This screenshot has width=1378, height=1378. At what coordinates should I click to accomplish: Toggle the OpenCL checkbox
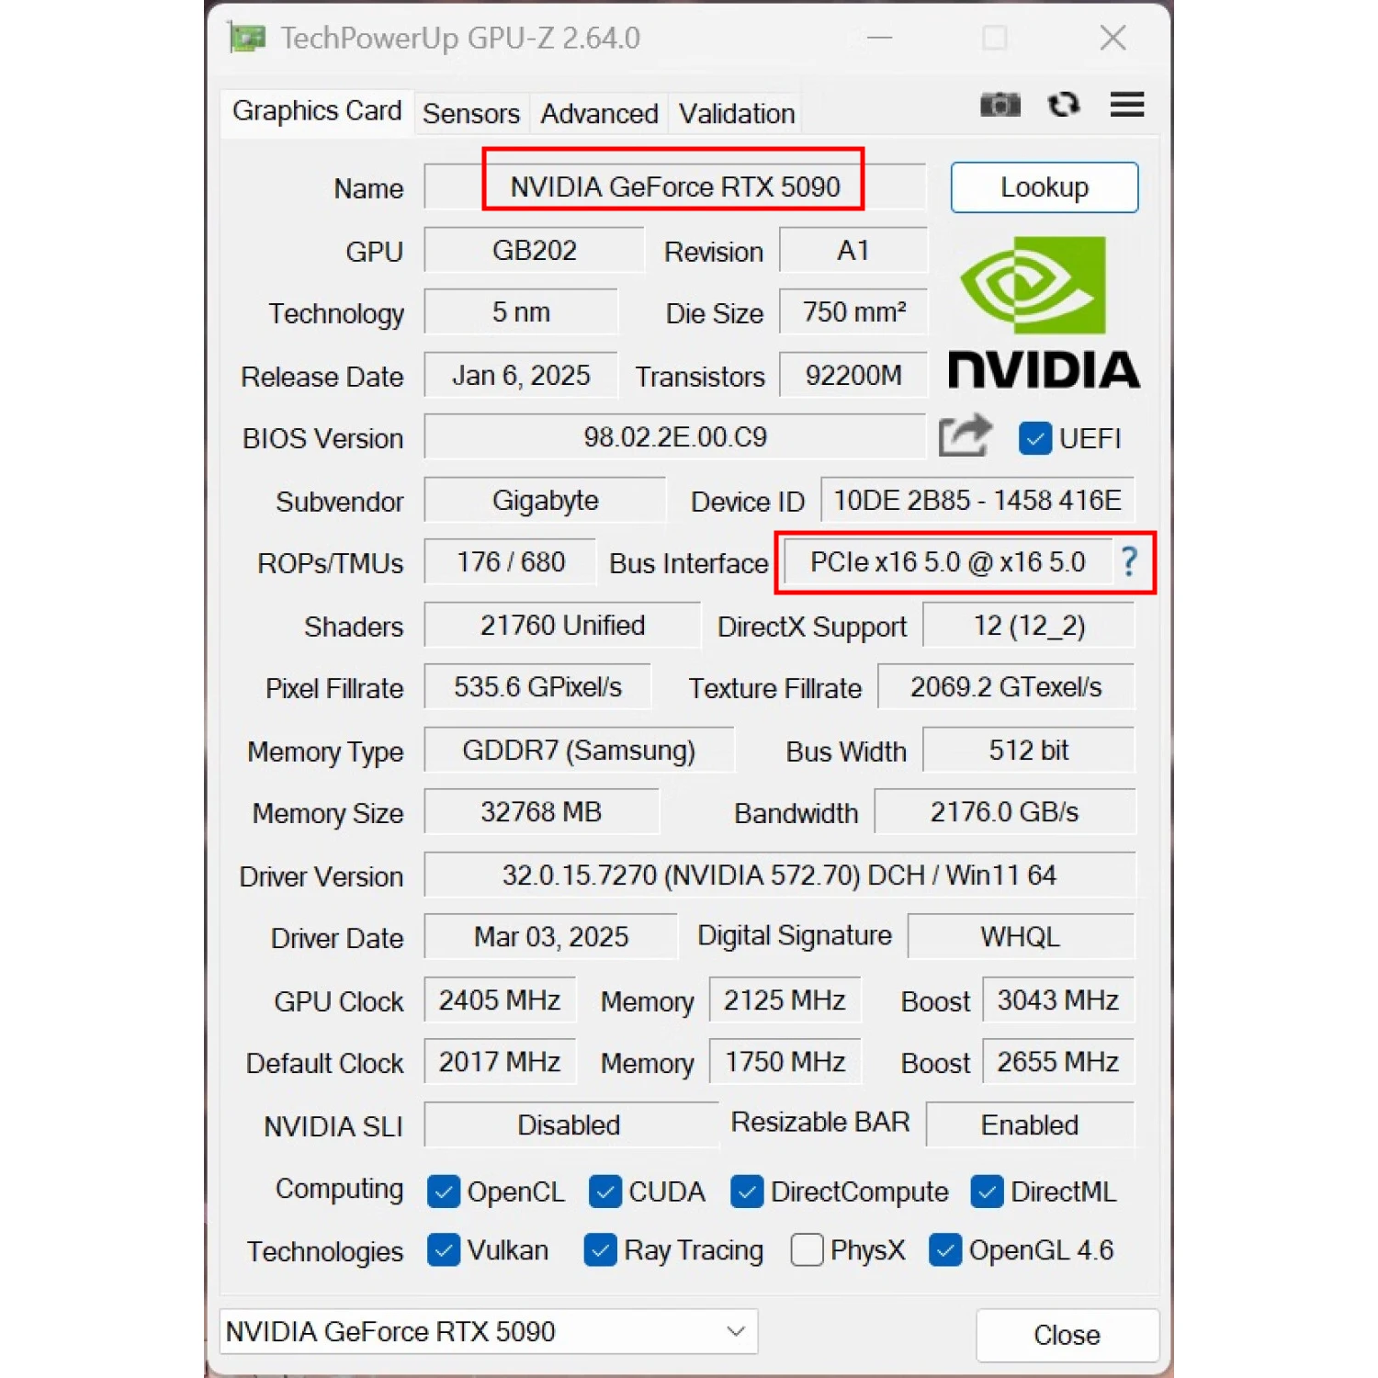(x=444, y=1192)
